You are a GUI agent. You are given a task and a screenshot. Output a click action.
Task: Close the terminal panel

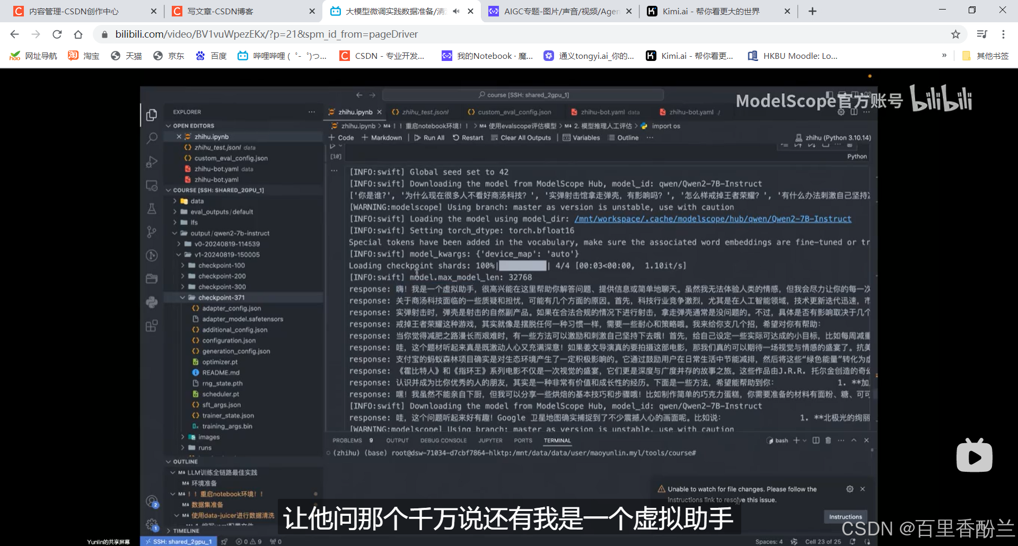(x=866, y=441)
